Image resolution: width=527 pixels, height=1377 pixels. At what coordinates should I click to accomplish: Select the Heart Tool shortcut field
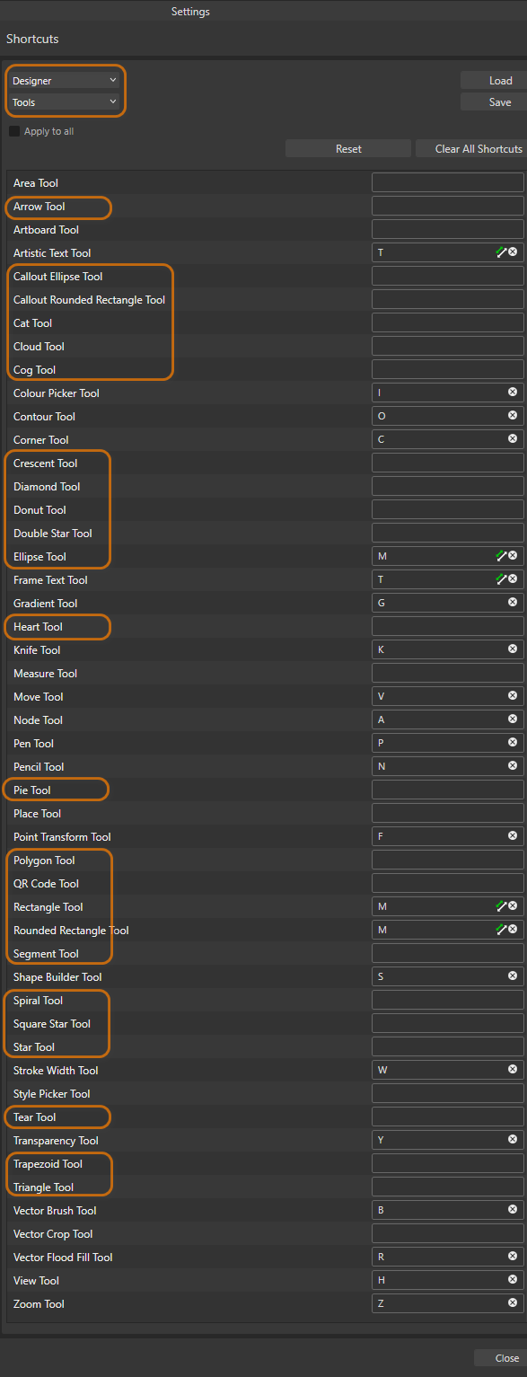(x=448, y=626)
